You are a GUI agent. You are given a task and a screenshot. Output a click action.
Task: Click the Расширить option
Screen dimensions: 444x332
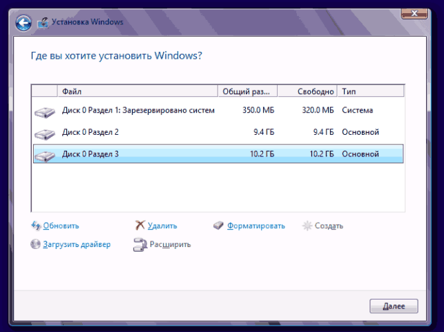coord(170,244)
